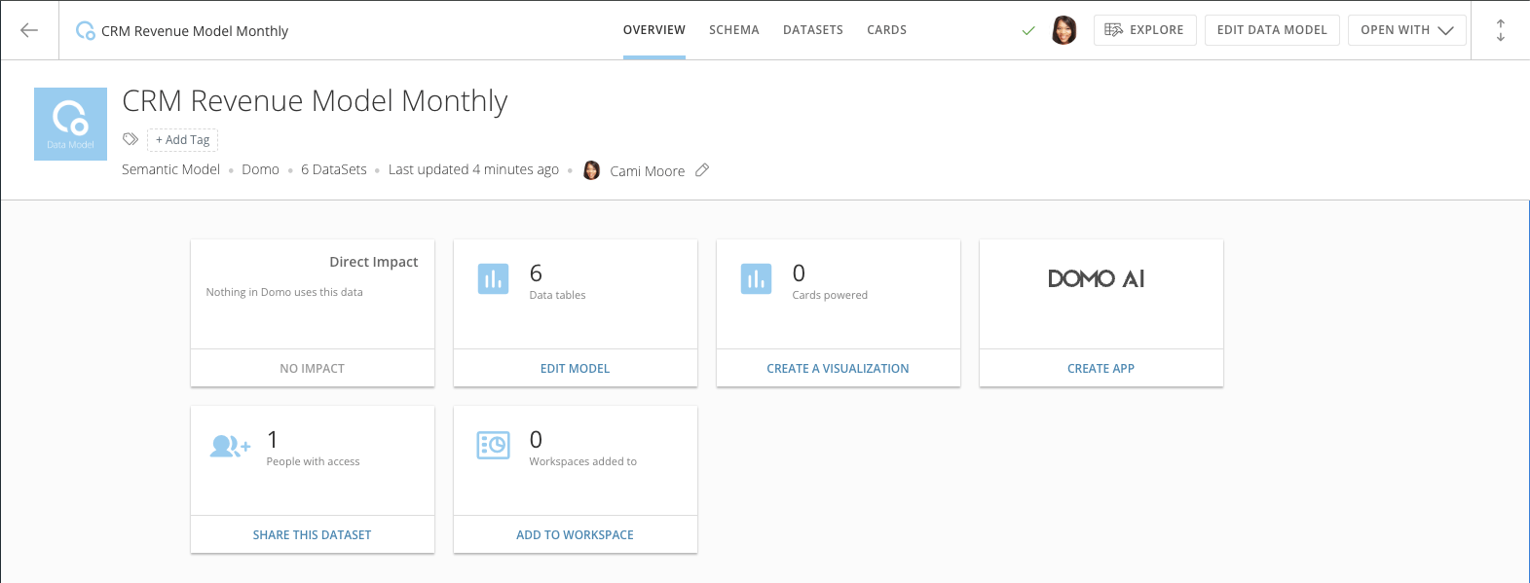Viewport: 1530px width, 583px height.
Task: Click the green checkmark status icon
Action: [1028, 31]
